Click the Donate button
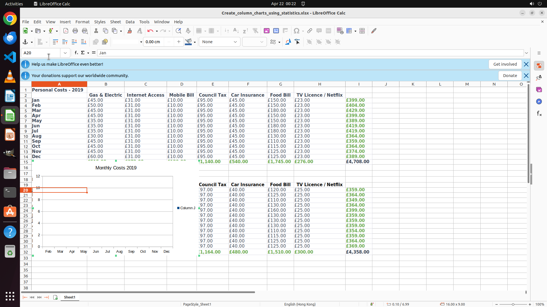Viewport: 547px width, 307px height. 510,76
